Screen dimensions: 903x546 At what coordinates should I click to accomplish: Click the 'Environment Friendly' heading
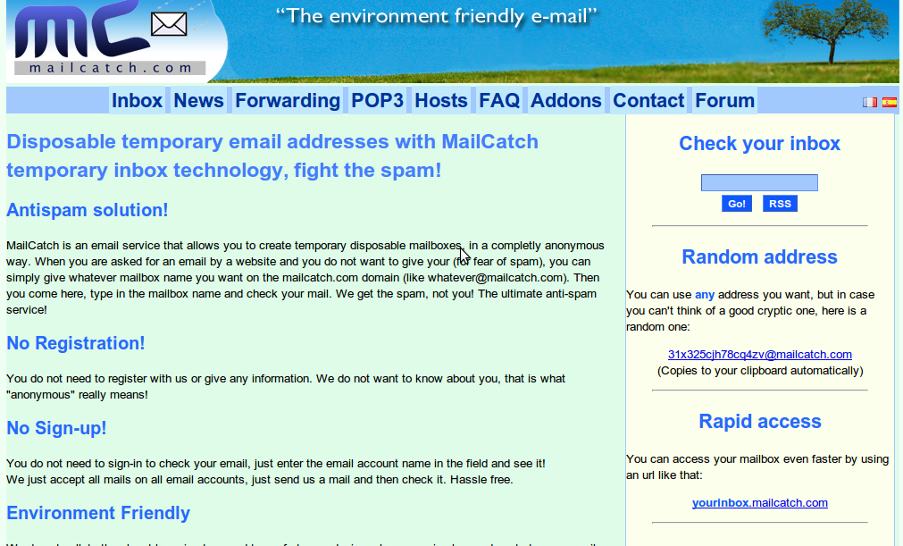98,513
